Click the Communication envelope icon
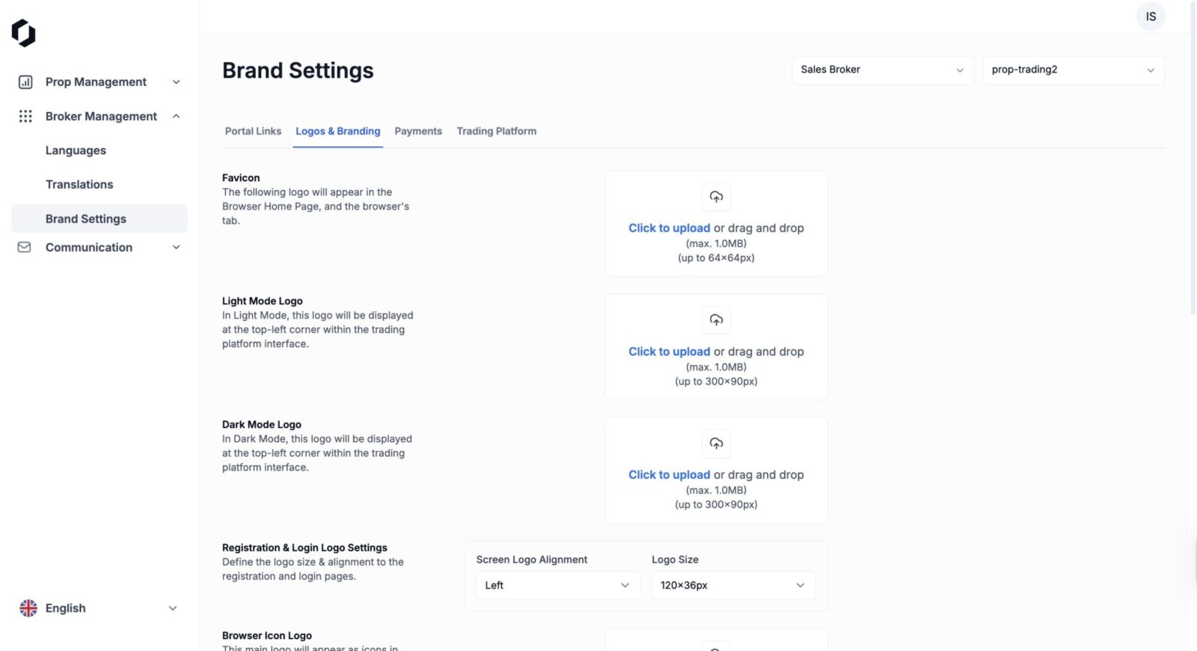1197x651 pixels. point(25,247)
